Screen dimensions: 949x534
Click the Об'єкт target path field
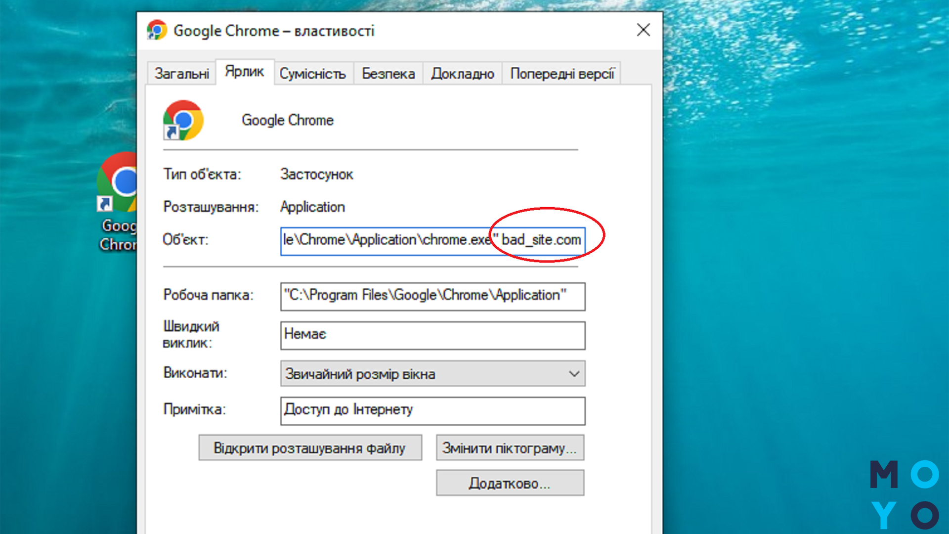point(433,241)
